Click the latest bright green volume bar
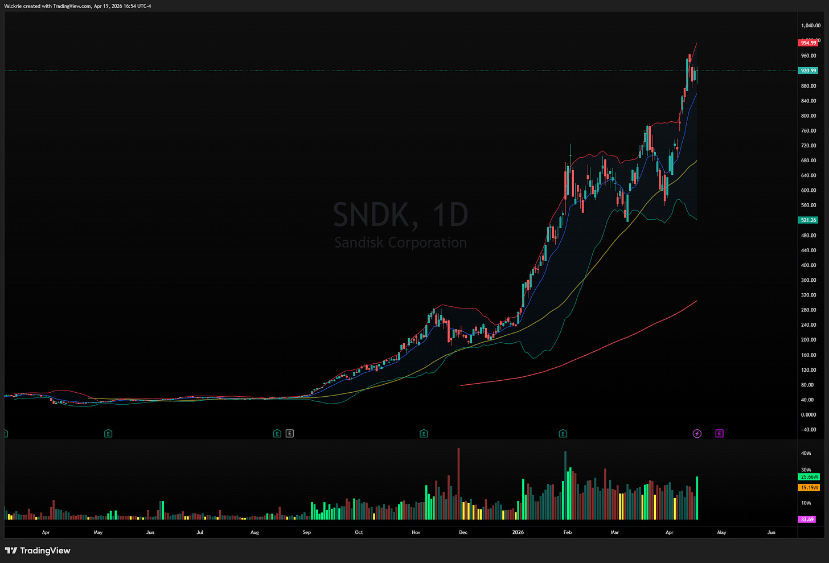 (x=697, y=498)
